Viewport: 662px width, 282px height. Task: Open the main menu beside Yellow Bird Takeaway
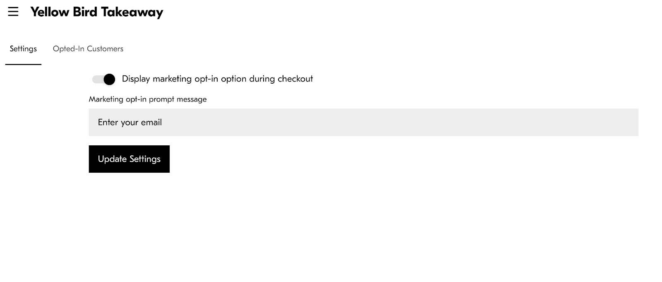[x=13, y=12]
